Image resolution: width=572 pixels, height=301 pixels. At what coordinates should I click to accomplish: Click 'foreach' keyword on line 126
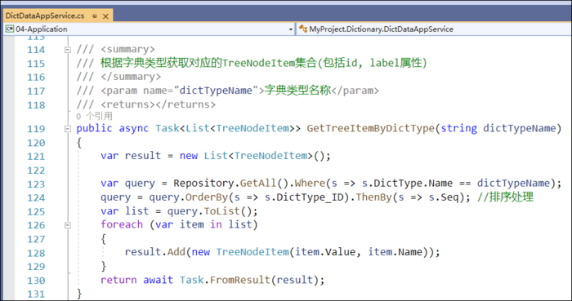point(122,224)
